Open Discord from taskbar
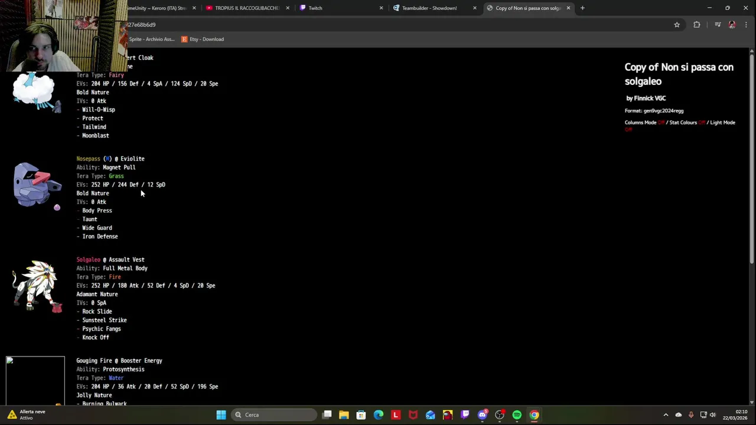Image resolution: width=756 pixels, height=425 pixels. point(482,415)
